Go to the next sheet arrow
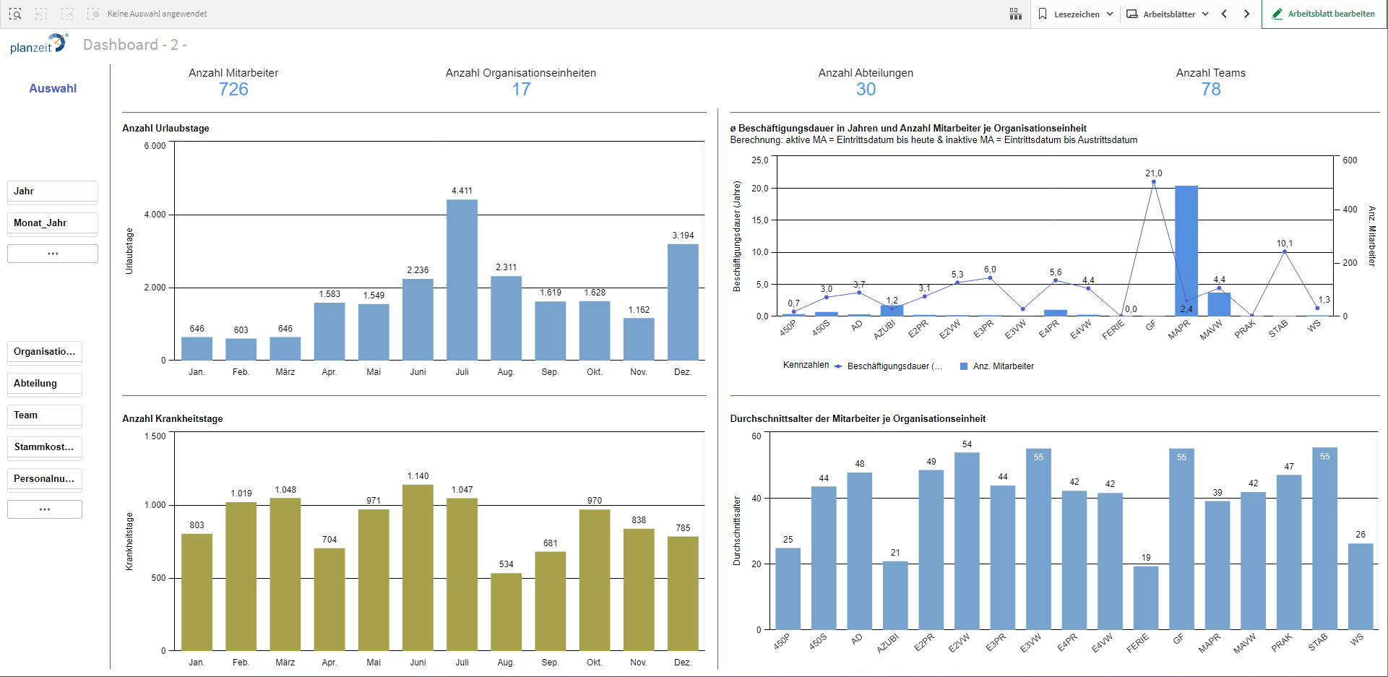 click(1246, 14)
